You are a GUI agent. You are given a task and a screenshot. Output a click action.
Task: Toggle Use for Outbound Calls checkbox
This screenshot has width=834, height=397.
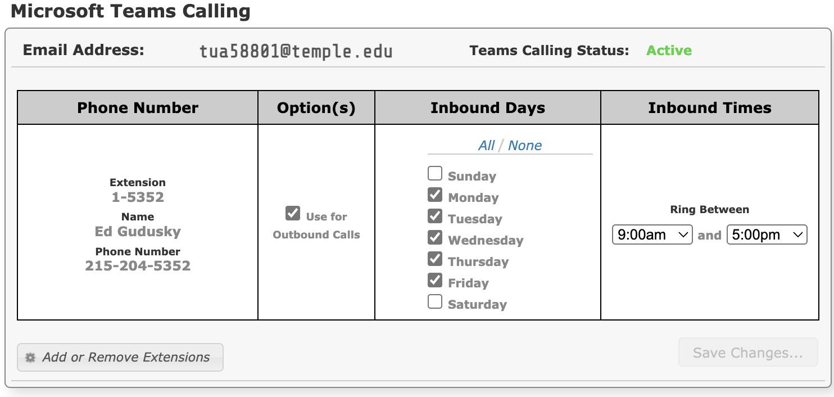click(293, 213)
